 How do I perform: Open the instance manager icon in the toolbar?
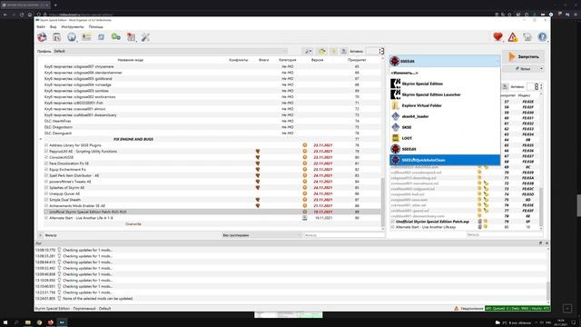click(42, 37)
